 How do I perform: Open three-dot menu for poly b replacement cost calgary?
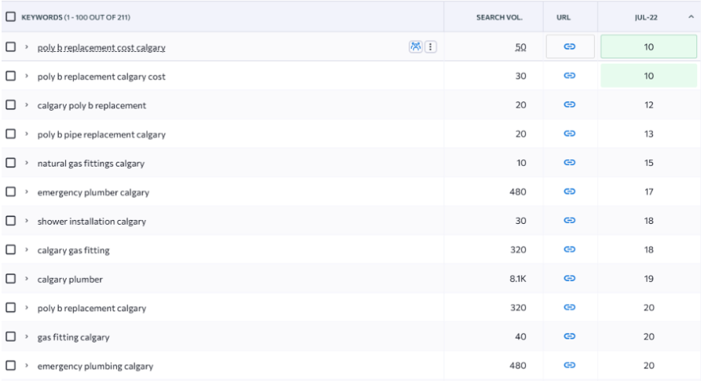pyautogui.click(x=431, y=47)
